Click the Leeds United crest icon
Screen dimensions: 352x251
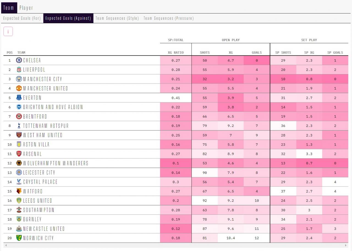coord(19,200)
